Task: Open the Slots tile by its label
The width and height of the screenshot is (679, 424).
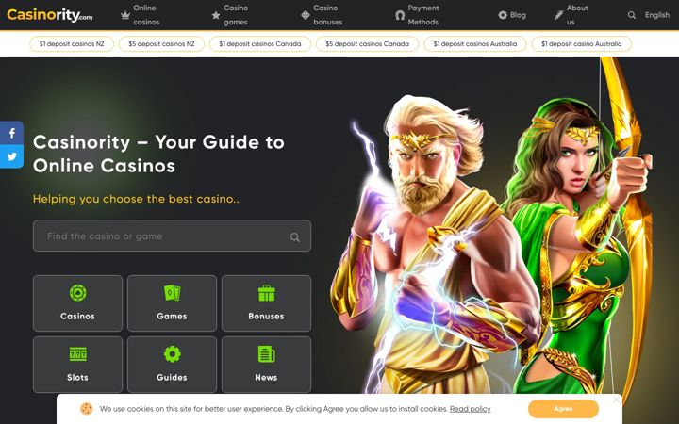Action: pyautogui.click(x=77, y=377)
